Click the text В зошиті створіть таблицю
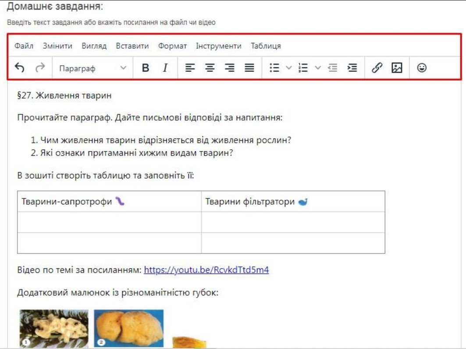Image resolution: width=466 pixels, height=349 pixels. [106, 176]
